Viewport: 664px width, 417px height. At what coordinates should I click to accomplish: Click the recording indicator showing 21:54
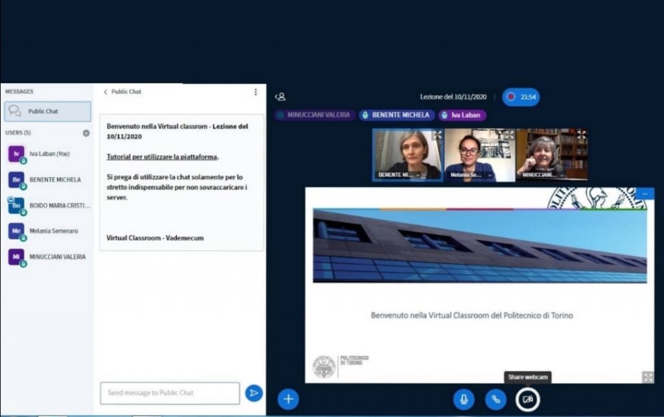pyautogui.click(x=521, y=97)
